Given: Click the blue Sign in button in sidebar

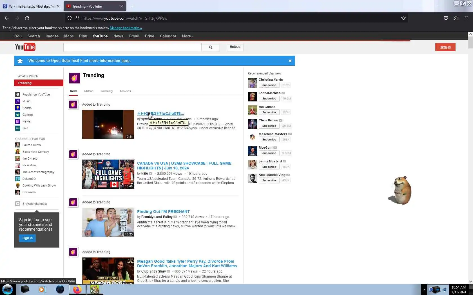Looking at the screenshot, I should [x=28, y=238].
